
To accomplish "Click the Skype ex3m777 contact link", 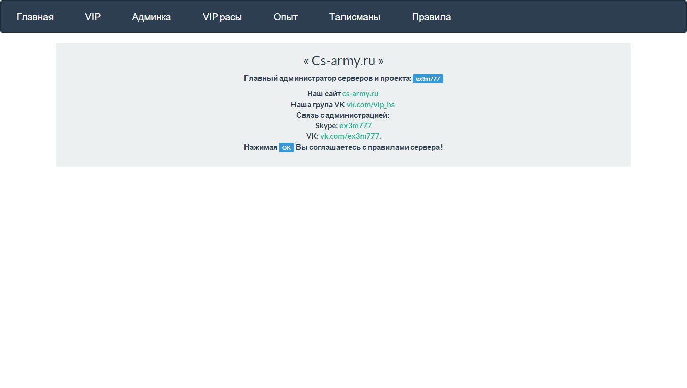I will [x=356, y=126].
